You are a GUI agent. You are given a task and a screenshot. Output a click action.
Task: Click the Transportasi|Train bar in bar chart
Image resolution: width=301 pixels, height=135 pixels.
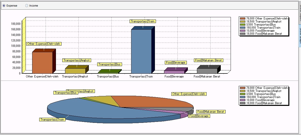click(141, 51)
